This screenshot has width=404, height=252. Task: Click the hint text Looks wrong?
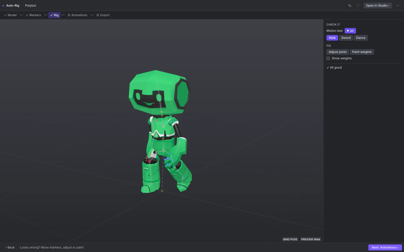point(30,247)
